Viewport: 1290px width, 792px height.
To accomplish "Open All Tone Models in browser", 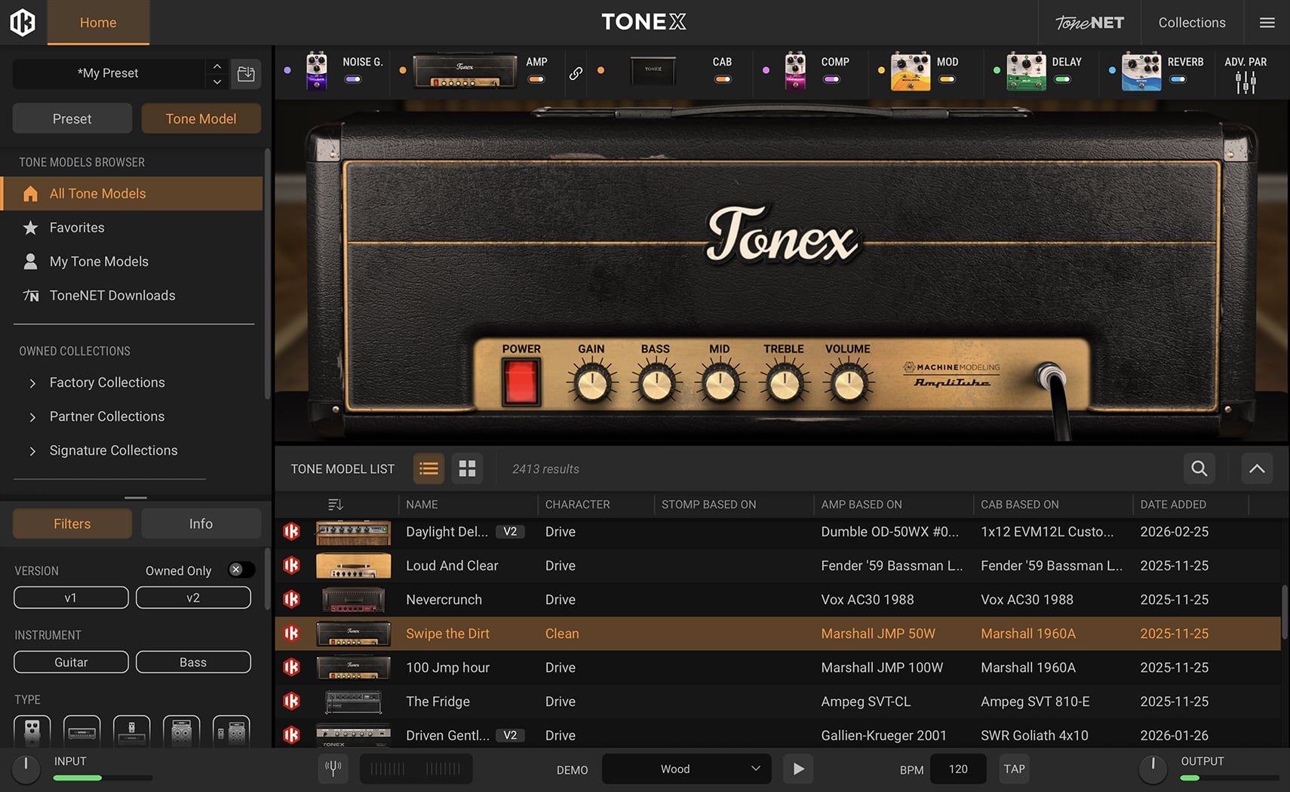I will point(133,193).
